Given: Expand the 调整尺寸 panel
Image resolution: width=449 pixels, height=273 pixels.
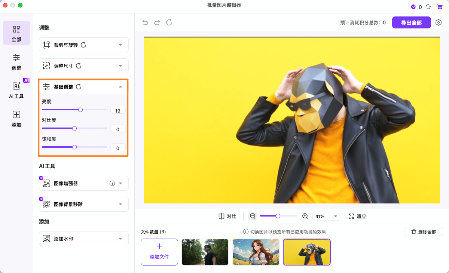Looking at the screenshot, I should 83,66.
